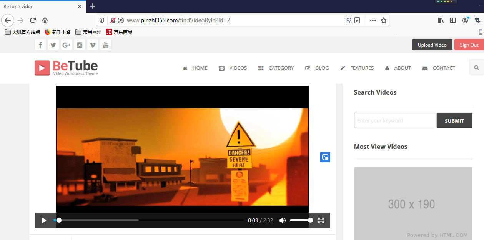Open the Firefox account icon
The image size is (484, 240).
click(465, 20)
